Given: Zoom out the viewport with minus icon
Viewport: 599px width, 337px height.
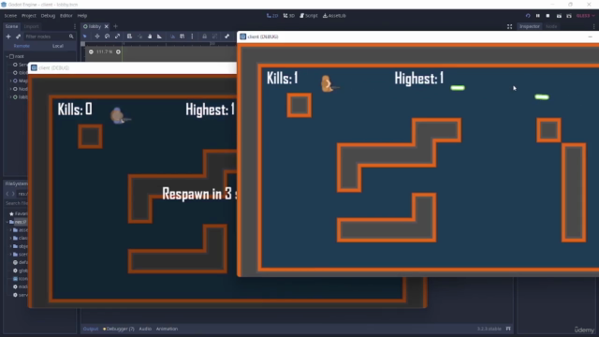Looking at the screenshot, I should click(91, 51).
